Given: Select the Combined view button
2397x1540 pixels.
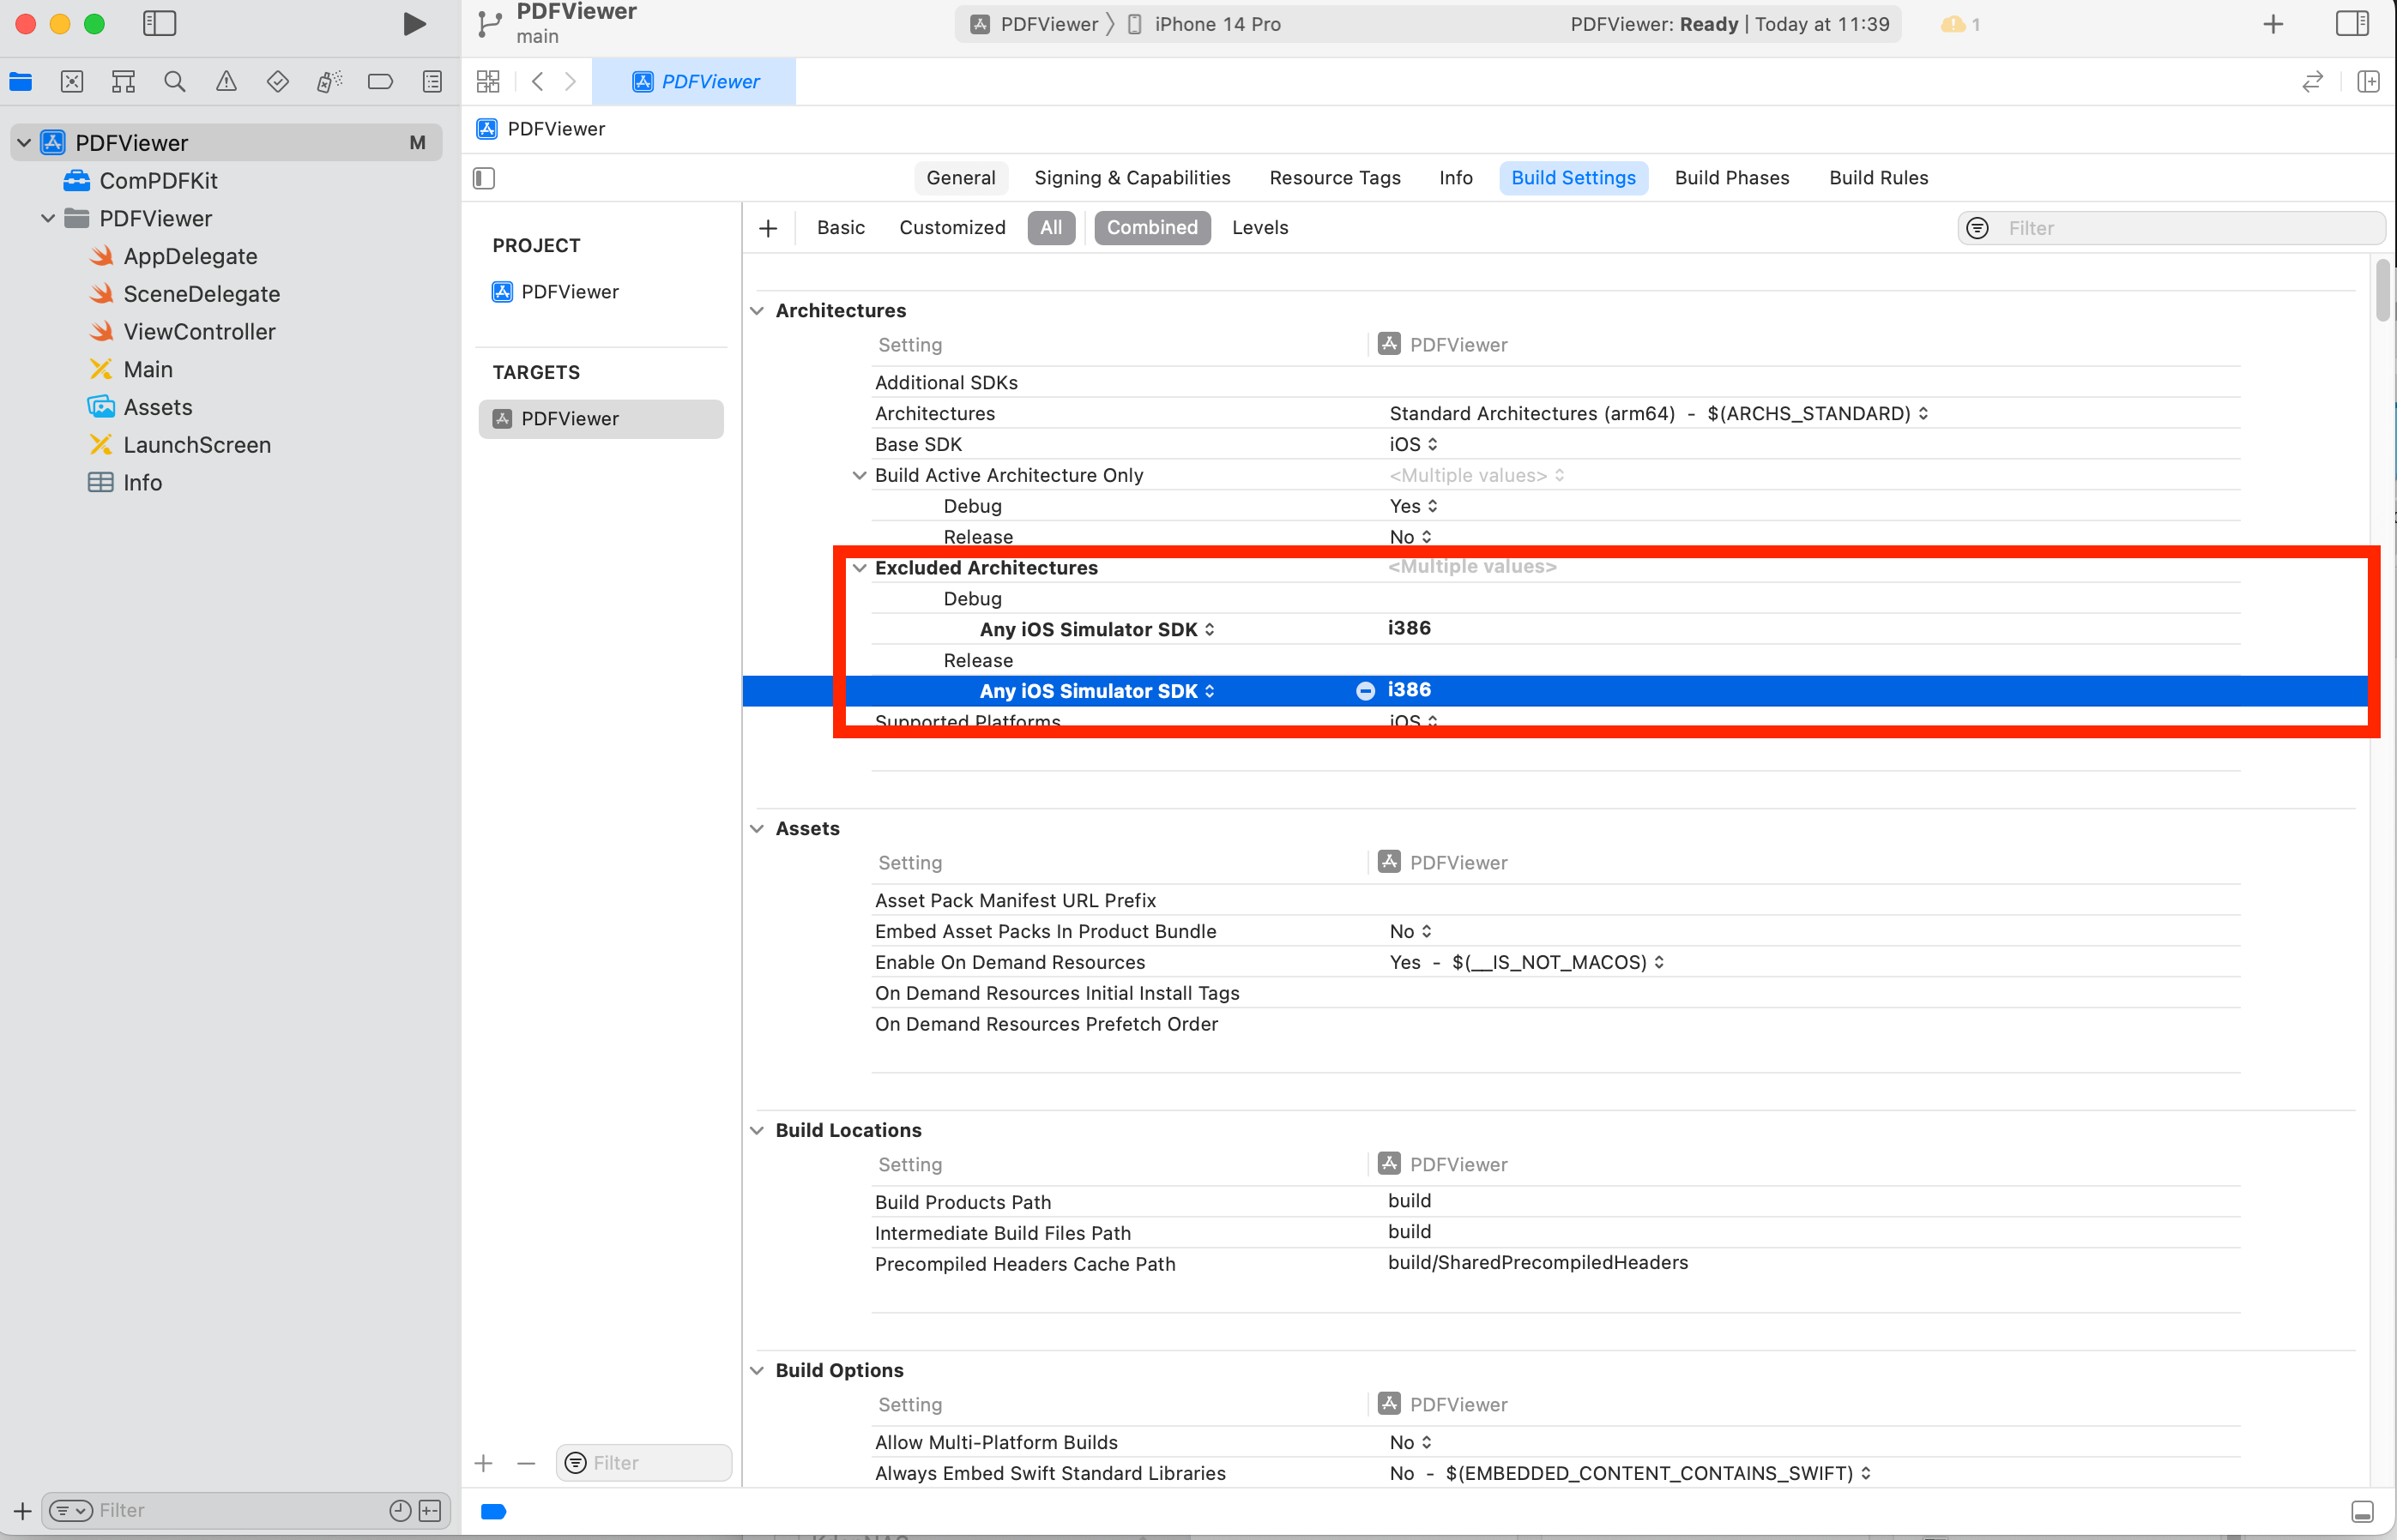Looking at the screenshot, I should coord(1152,228).
